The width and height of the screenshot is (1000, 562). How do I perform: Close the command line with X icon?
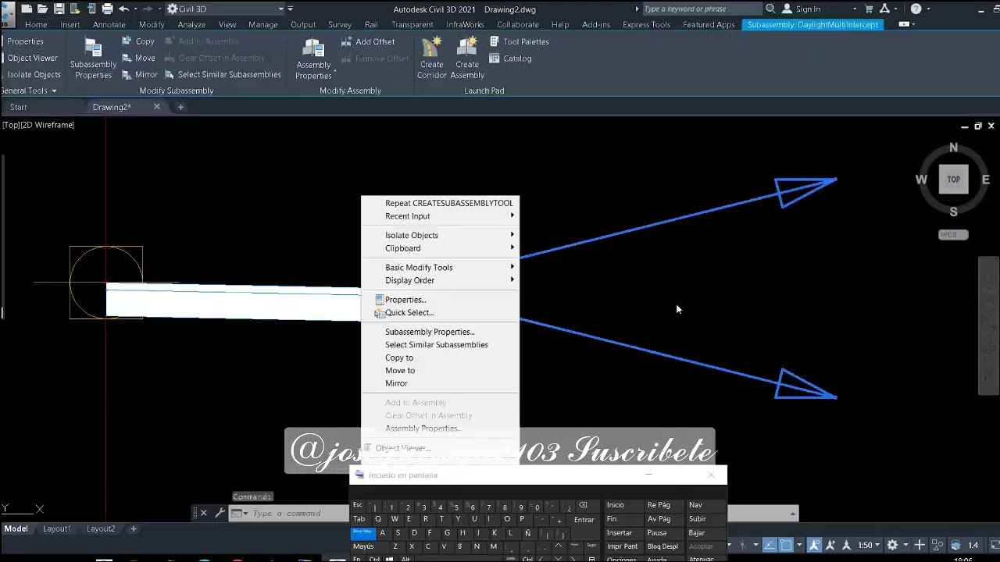pyautogui.click(x=204, y=513)
